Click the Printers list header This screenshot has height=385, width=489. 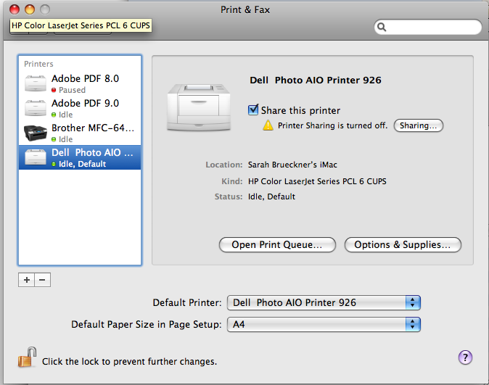tap(38, 64)
